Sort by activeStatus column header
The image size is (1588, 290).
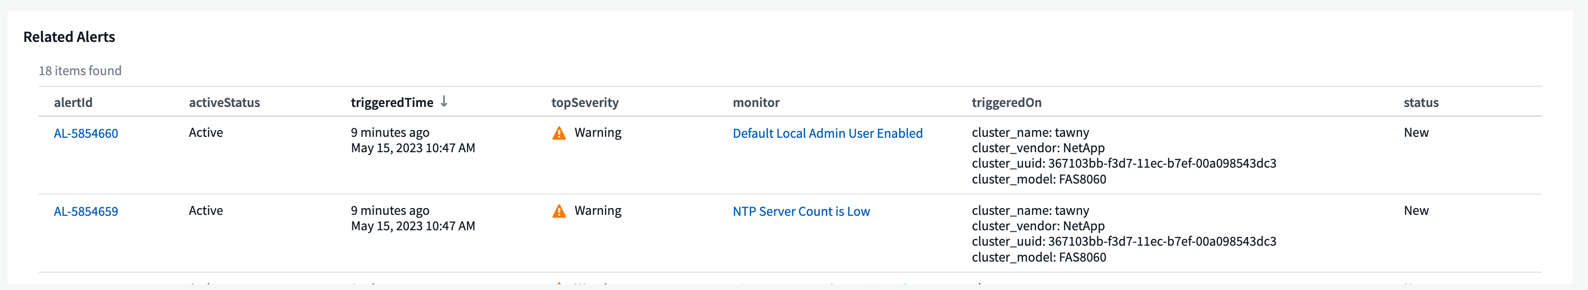pyautogui.click(x=224, y=103)
